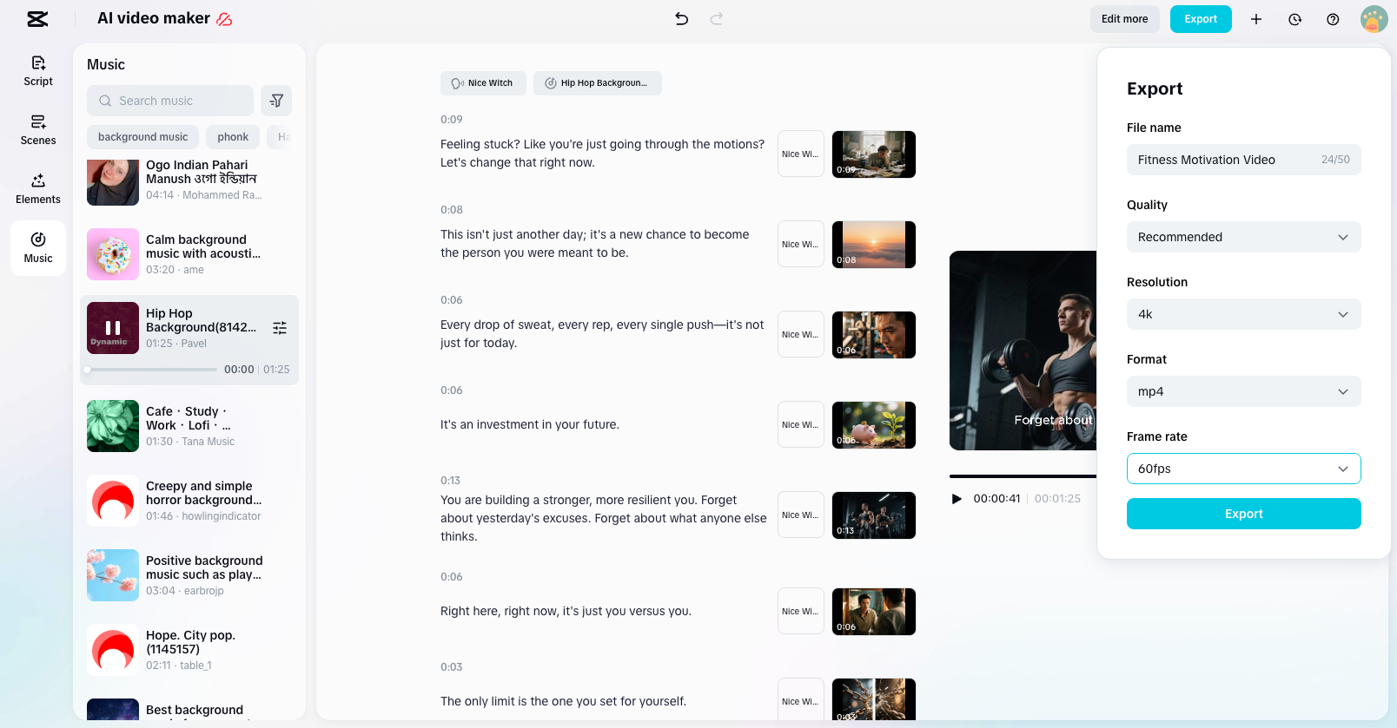Click the video preview progress bar
Viewport: 1397px width, 728px height.
point(1023,476)
